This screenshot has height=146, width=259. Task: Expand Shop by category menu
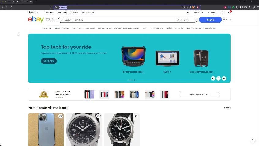click(x=51, y=20)
